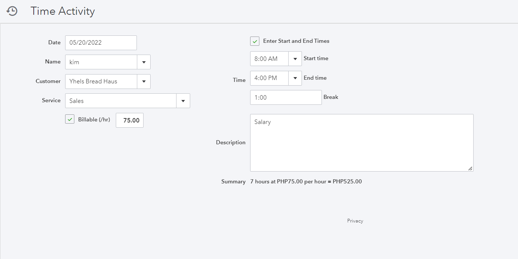Click the Date input field
Screen dimensions: 518x259
click(101, 43)
